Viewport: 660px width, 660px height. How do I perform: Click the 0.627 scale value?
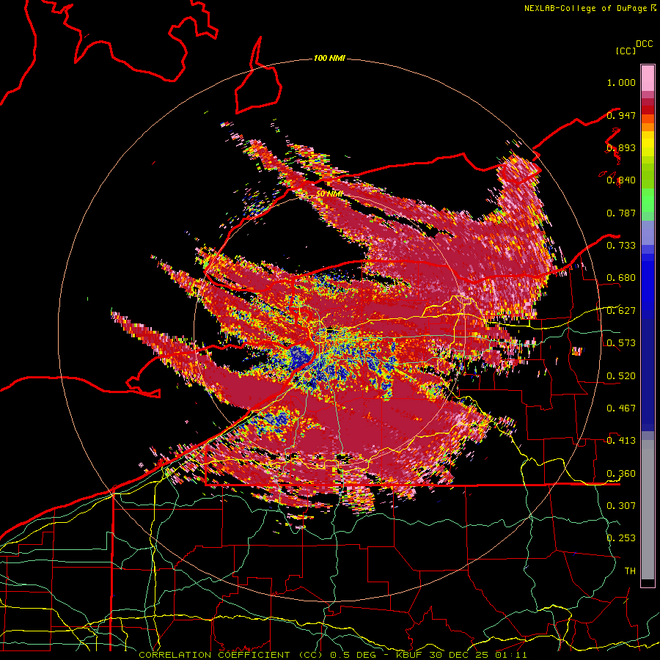pyautogui.click(x=621, y=310)
